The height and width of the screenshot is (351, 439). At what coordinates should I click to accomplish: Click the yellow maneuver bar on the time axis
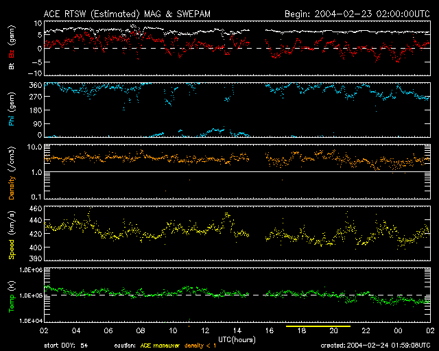(318, 326)
